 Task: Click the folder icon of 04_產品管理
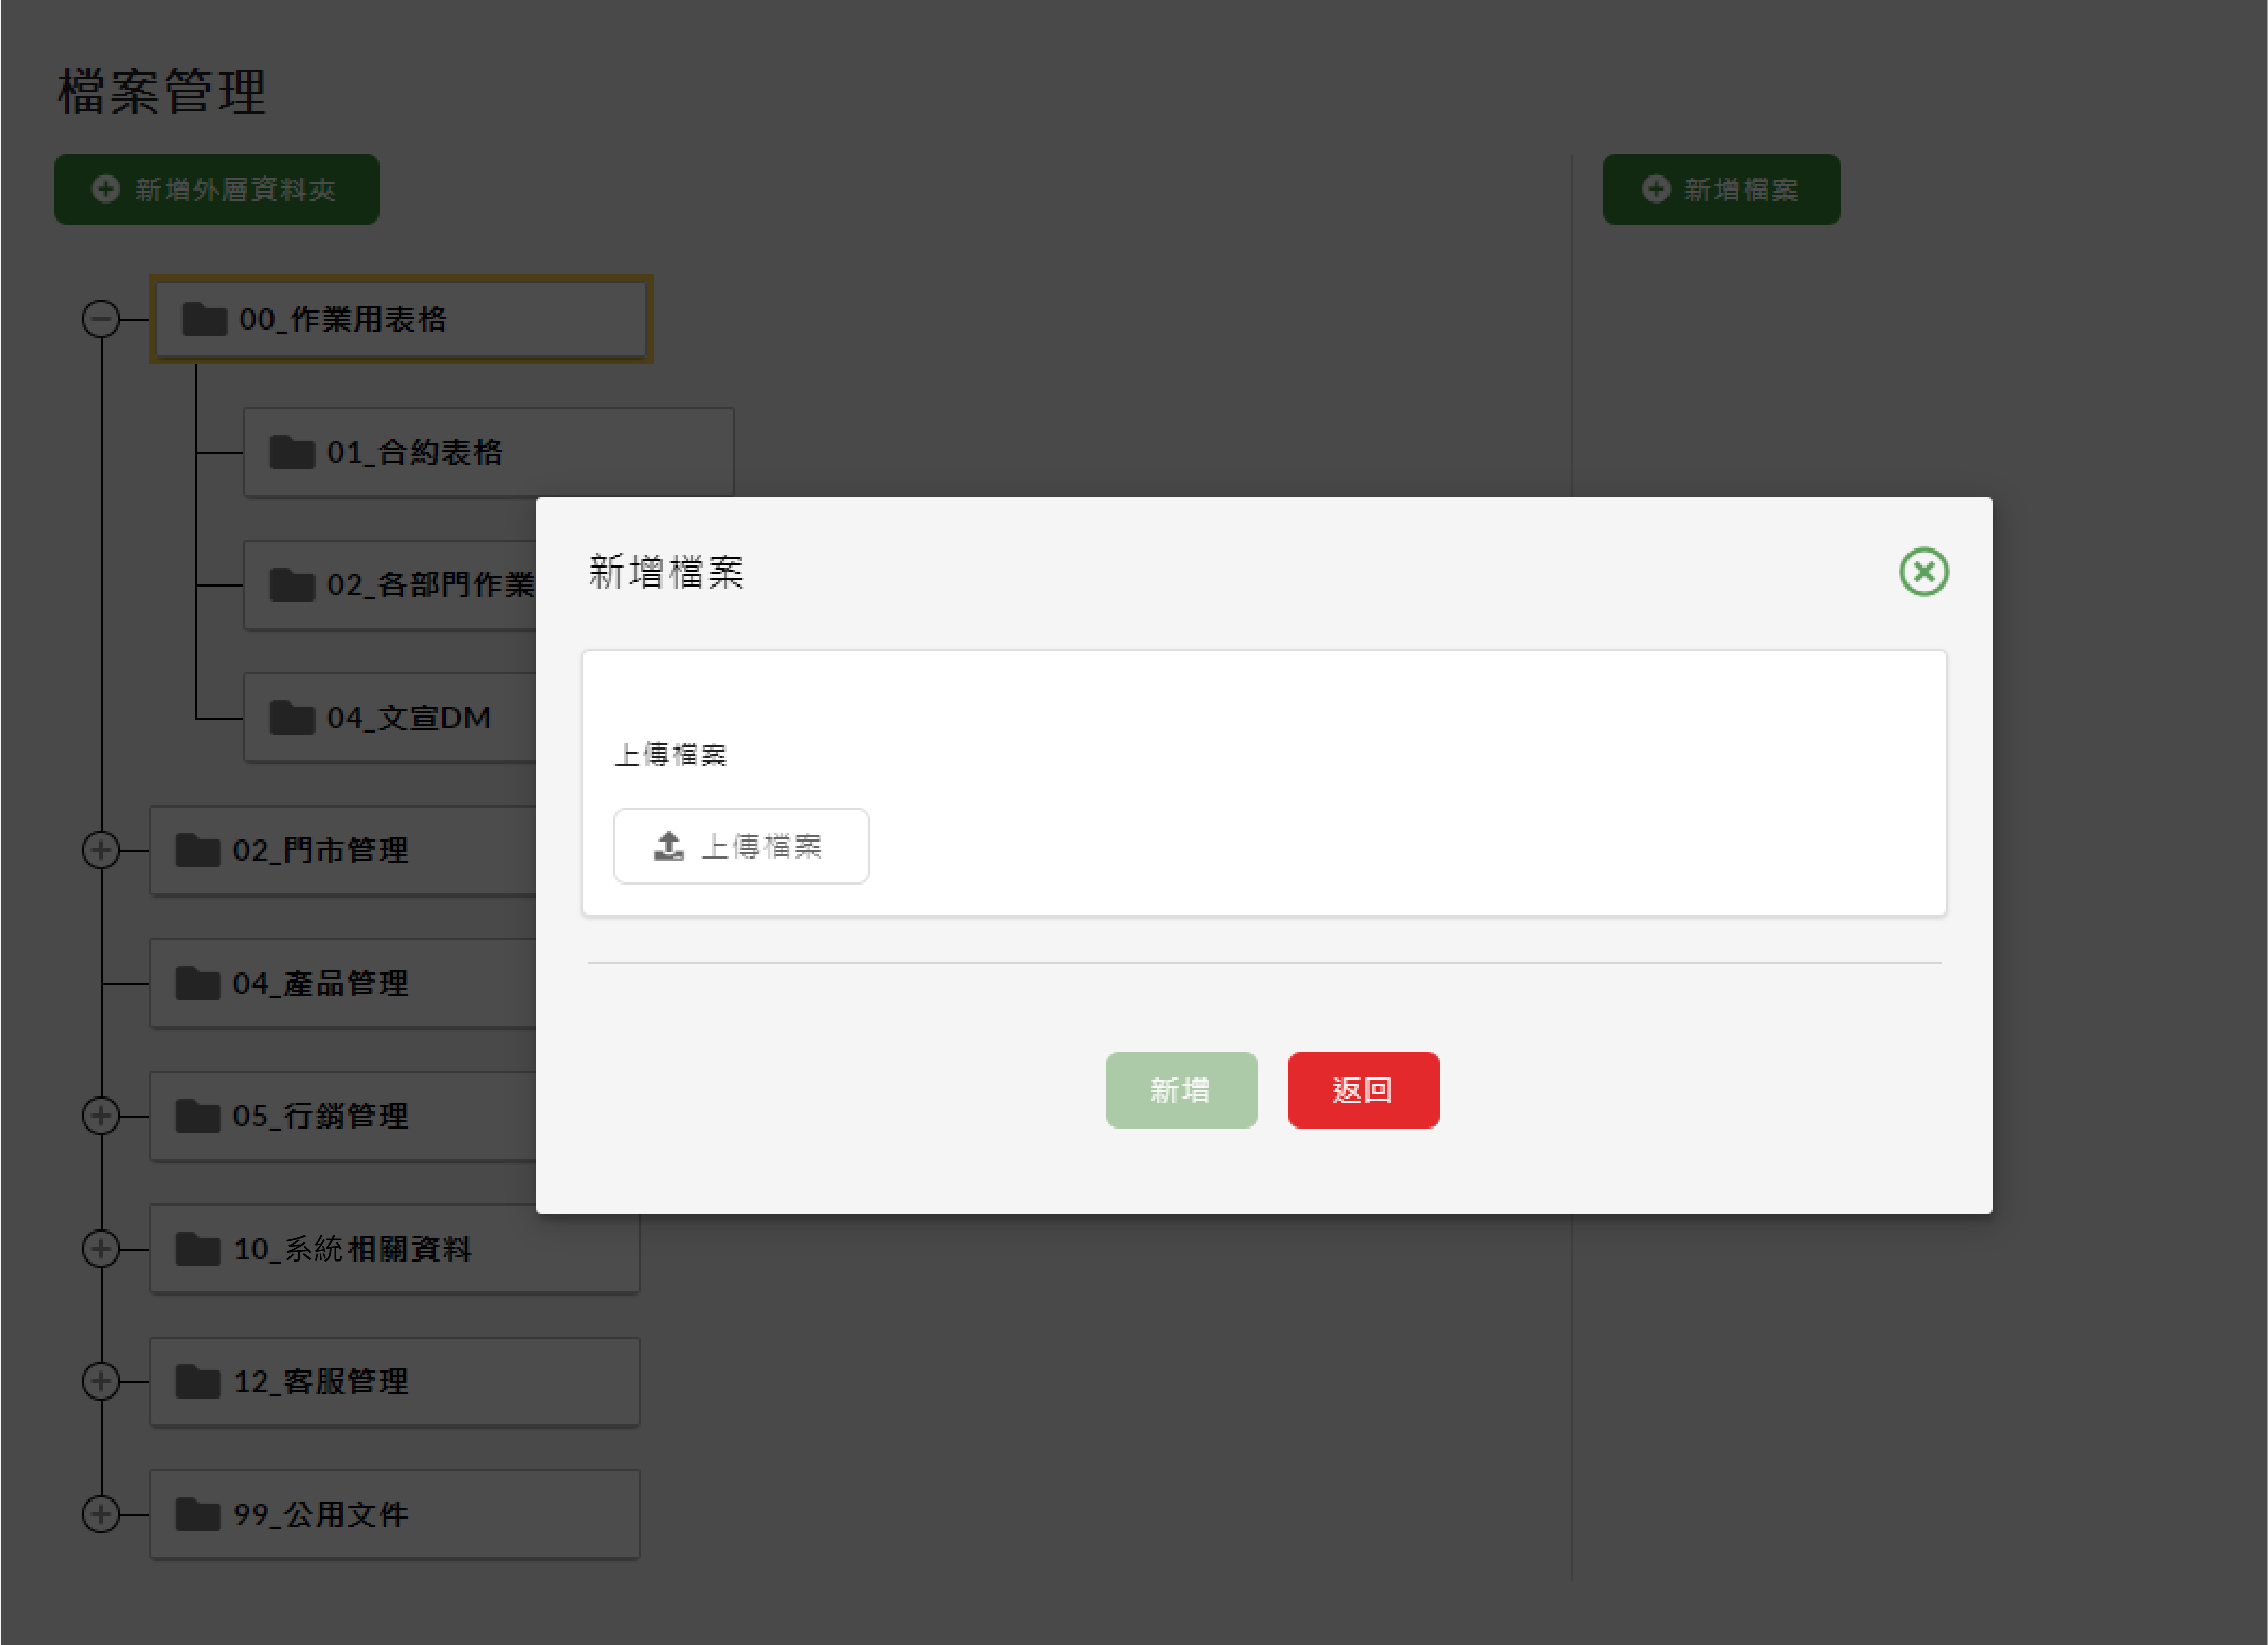coord(198,983)
